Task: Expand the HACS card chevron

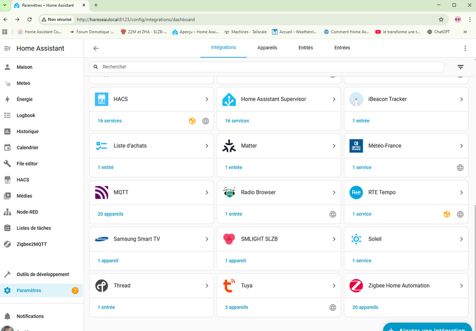Action: 207,99
